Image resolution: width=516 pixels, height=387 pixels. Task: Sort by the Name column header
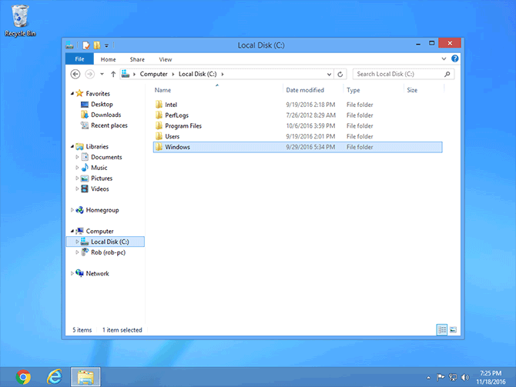click(x=163, y=90)
